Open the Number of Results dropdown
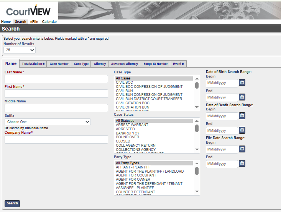The height and width of the screenshot is (212, 281). (20, 50)
